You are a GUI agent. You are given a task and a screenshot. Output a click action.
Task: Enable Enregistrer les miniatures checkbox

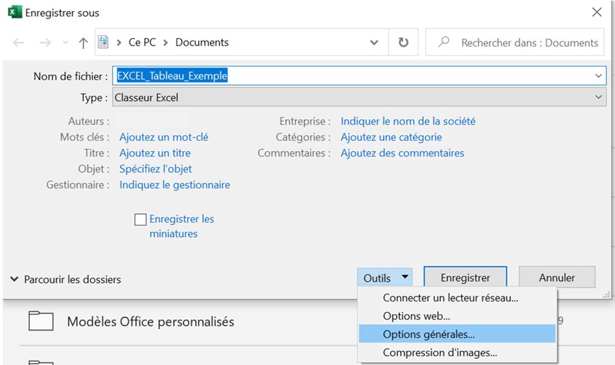point(140,219)
